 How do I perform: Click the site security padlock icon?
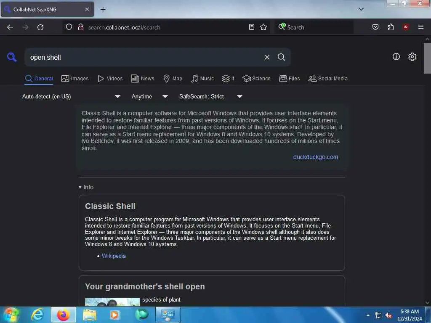point(80,27)
